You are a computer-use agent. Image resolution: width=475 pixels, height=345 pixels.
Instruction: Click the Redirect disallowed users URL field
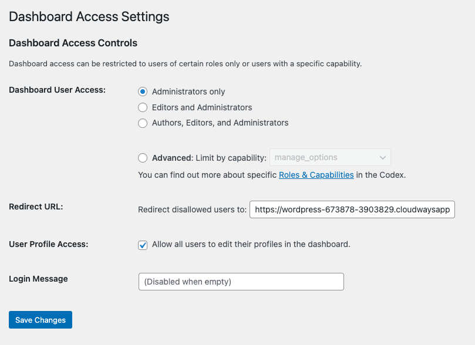coord(352,209)
